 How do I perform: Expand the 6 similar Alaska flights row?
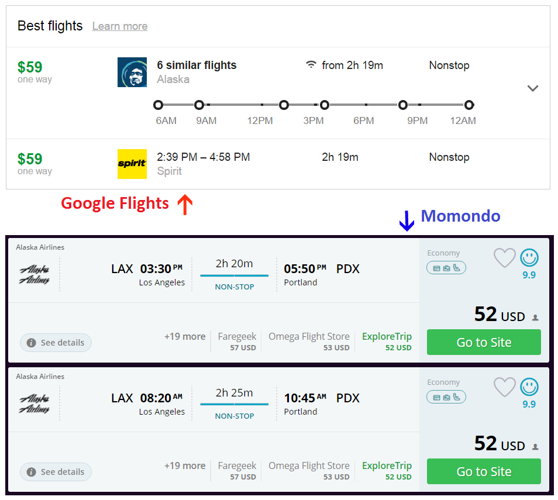coord(533,87)
